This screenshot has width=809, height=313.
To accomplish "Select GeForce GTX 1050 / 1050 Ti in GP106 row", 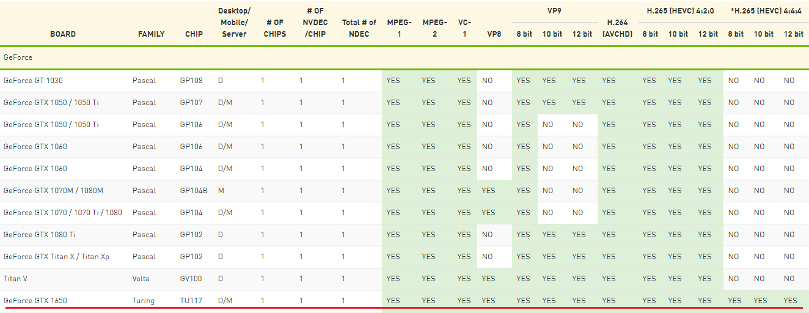I will (51, 125).
